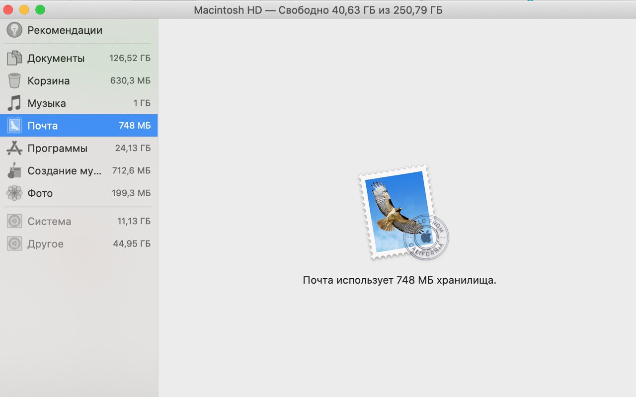Image resolution: width=636 pixels, height=397 pixels.
Task: Select the Система row label
Action: pos(49,222)
